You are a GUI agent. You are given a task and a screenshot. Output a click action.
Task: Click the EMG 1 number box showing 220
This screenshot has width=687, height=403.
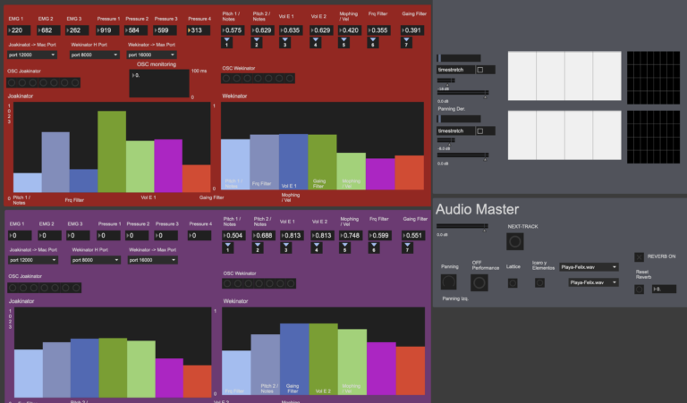19,30
